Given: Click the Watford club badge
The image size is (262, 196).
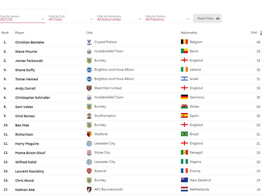Looking at the screenshot, I should (89, 134).
